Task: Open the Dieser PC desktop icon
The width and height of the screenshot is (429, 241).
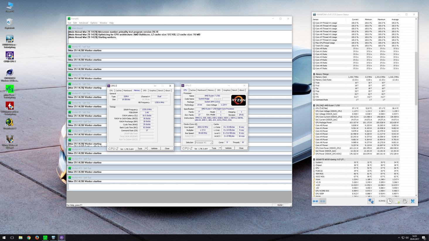Action: pyautogui.click(x=10, y=7)
